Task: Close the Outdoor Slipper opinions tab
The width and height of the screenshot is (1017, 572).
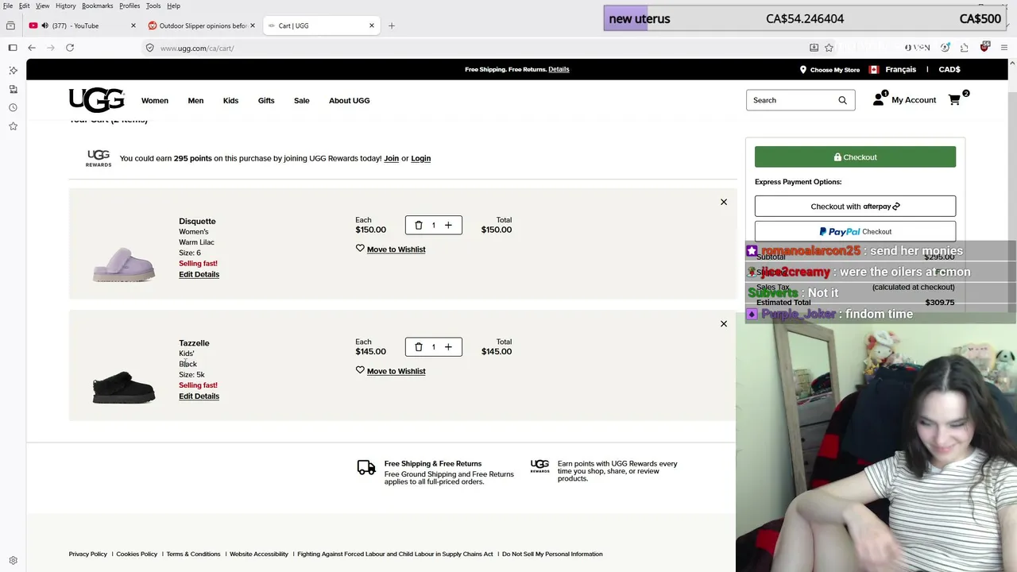Action: coord(253,25)
